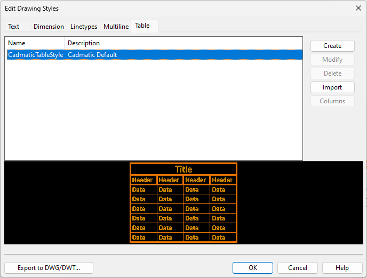367x278 pixels.
Task: Open Help for drawing styles
Action: click(x=342, y=268)
